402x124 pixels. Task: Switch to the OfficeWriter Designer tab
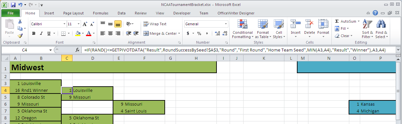(x=236, y=13)
